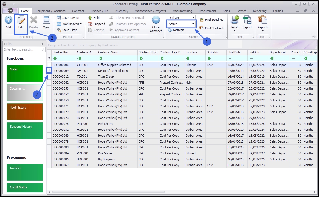Click Save Filter in Format group
319x197 pixels.
67,30
